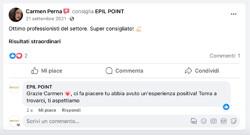Add a GIF to the comment

click(224, 121)
